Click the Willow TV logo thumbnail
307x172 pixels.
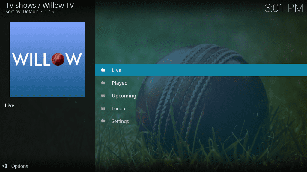pos(47,59)
